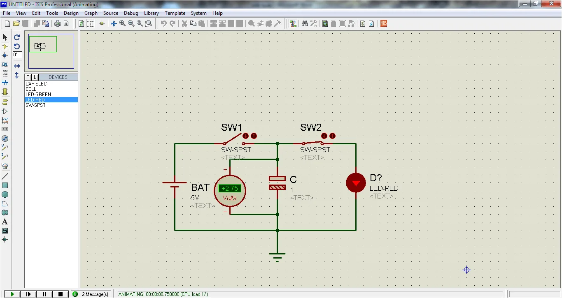562x298 pixels.
Task: Choose the 2D Graphics Markers tool
Action: (5, 240)
